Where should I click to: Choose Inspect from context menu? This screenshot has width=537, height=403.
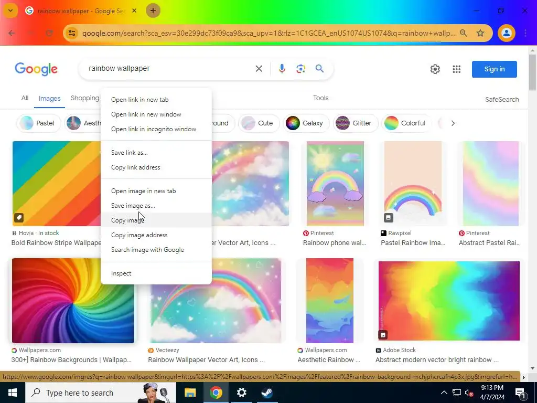(156, 273)
